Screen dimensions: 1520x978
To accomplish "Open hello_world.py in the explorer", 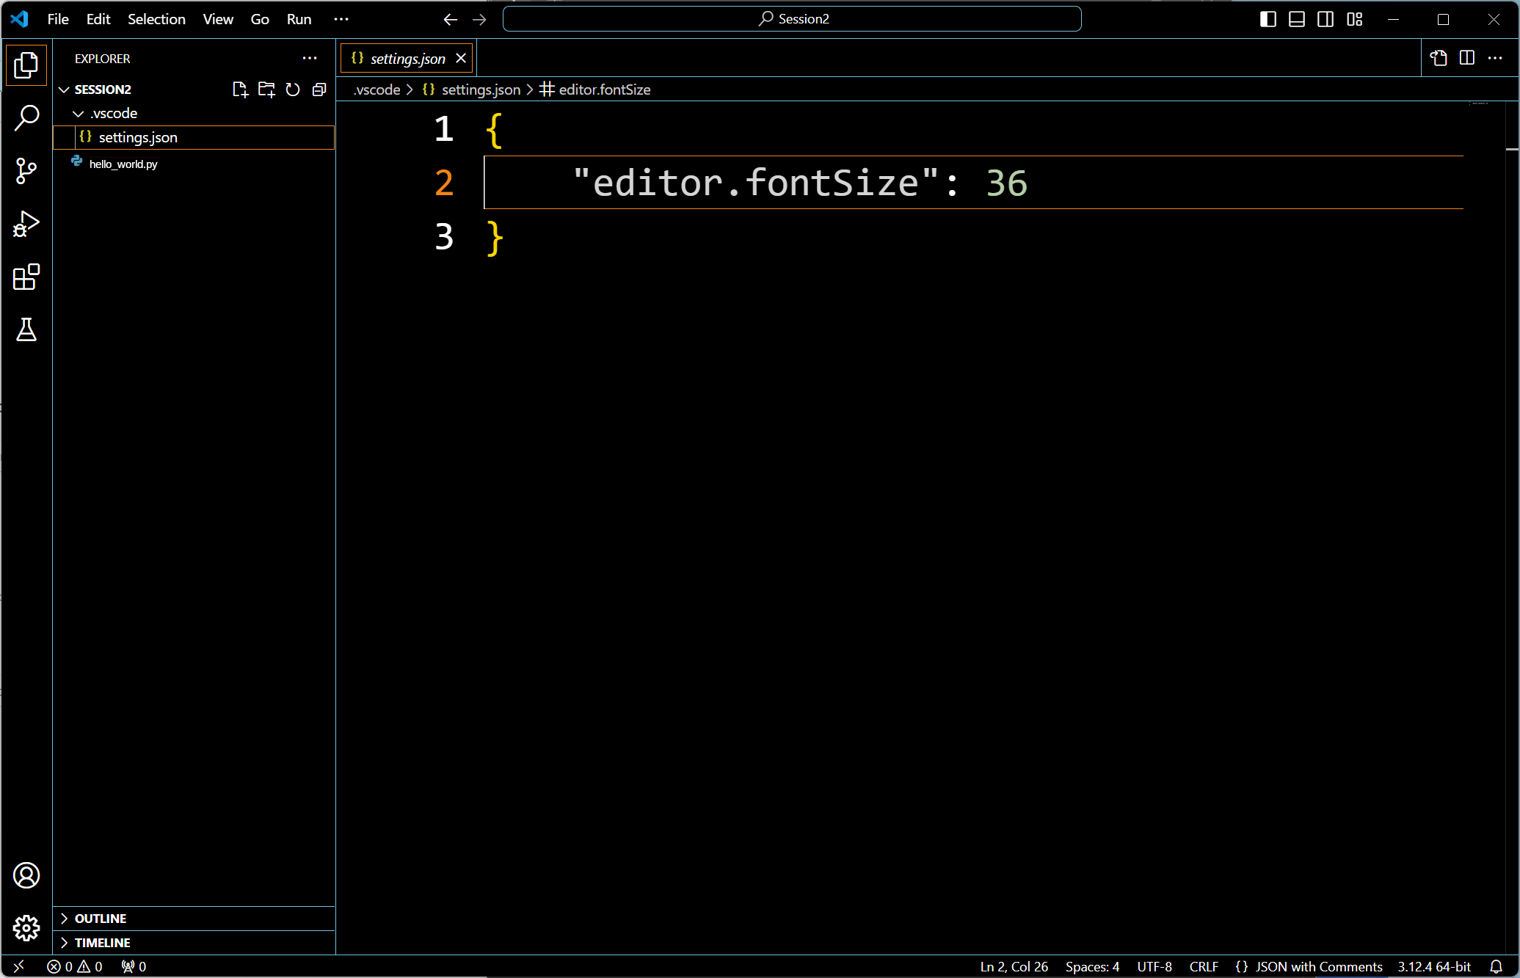I will pos(123,164).
